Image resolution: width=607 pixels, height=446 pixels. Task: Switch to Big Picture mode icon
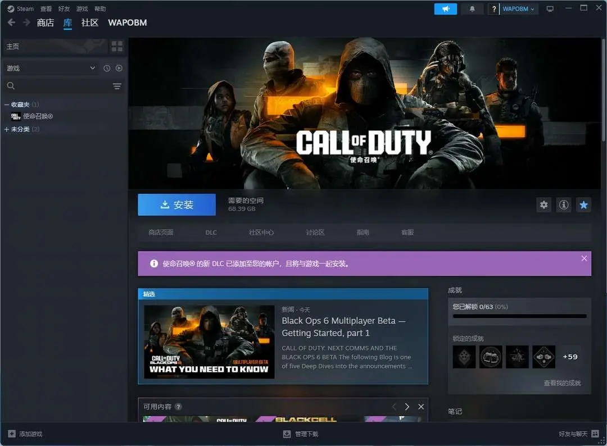(x=550, y=8)
